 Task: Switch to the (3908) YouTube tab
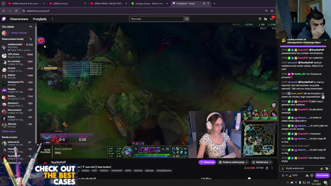(x=68, y=4)
